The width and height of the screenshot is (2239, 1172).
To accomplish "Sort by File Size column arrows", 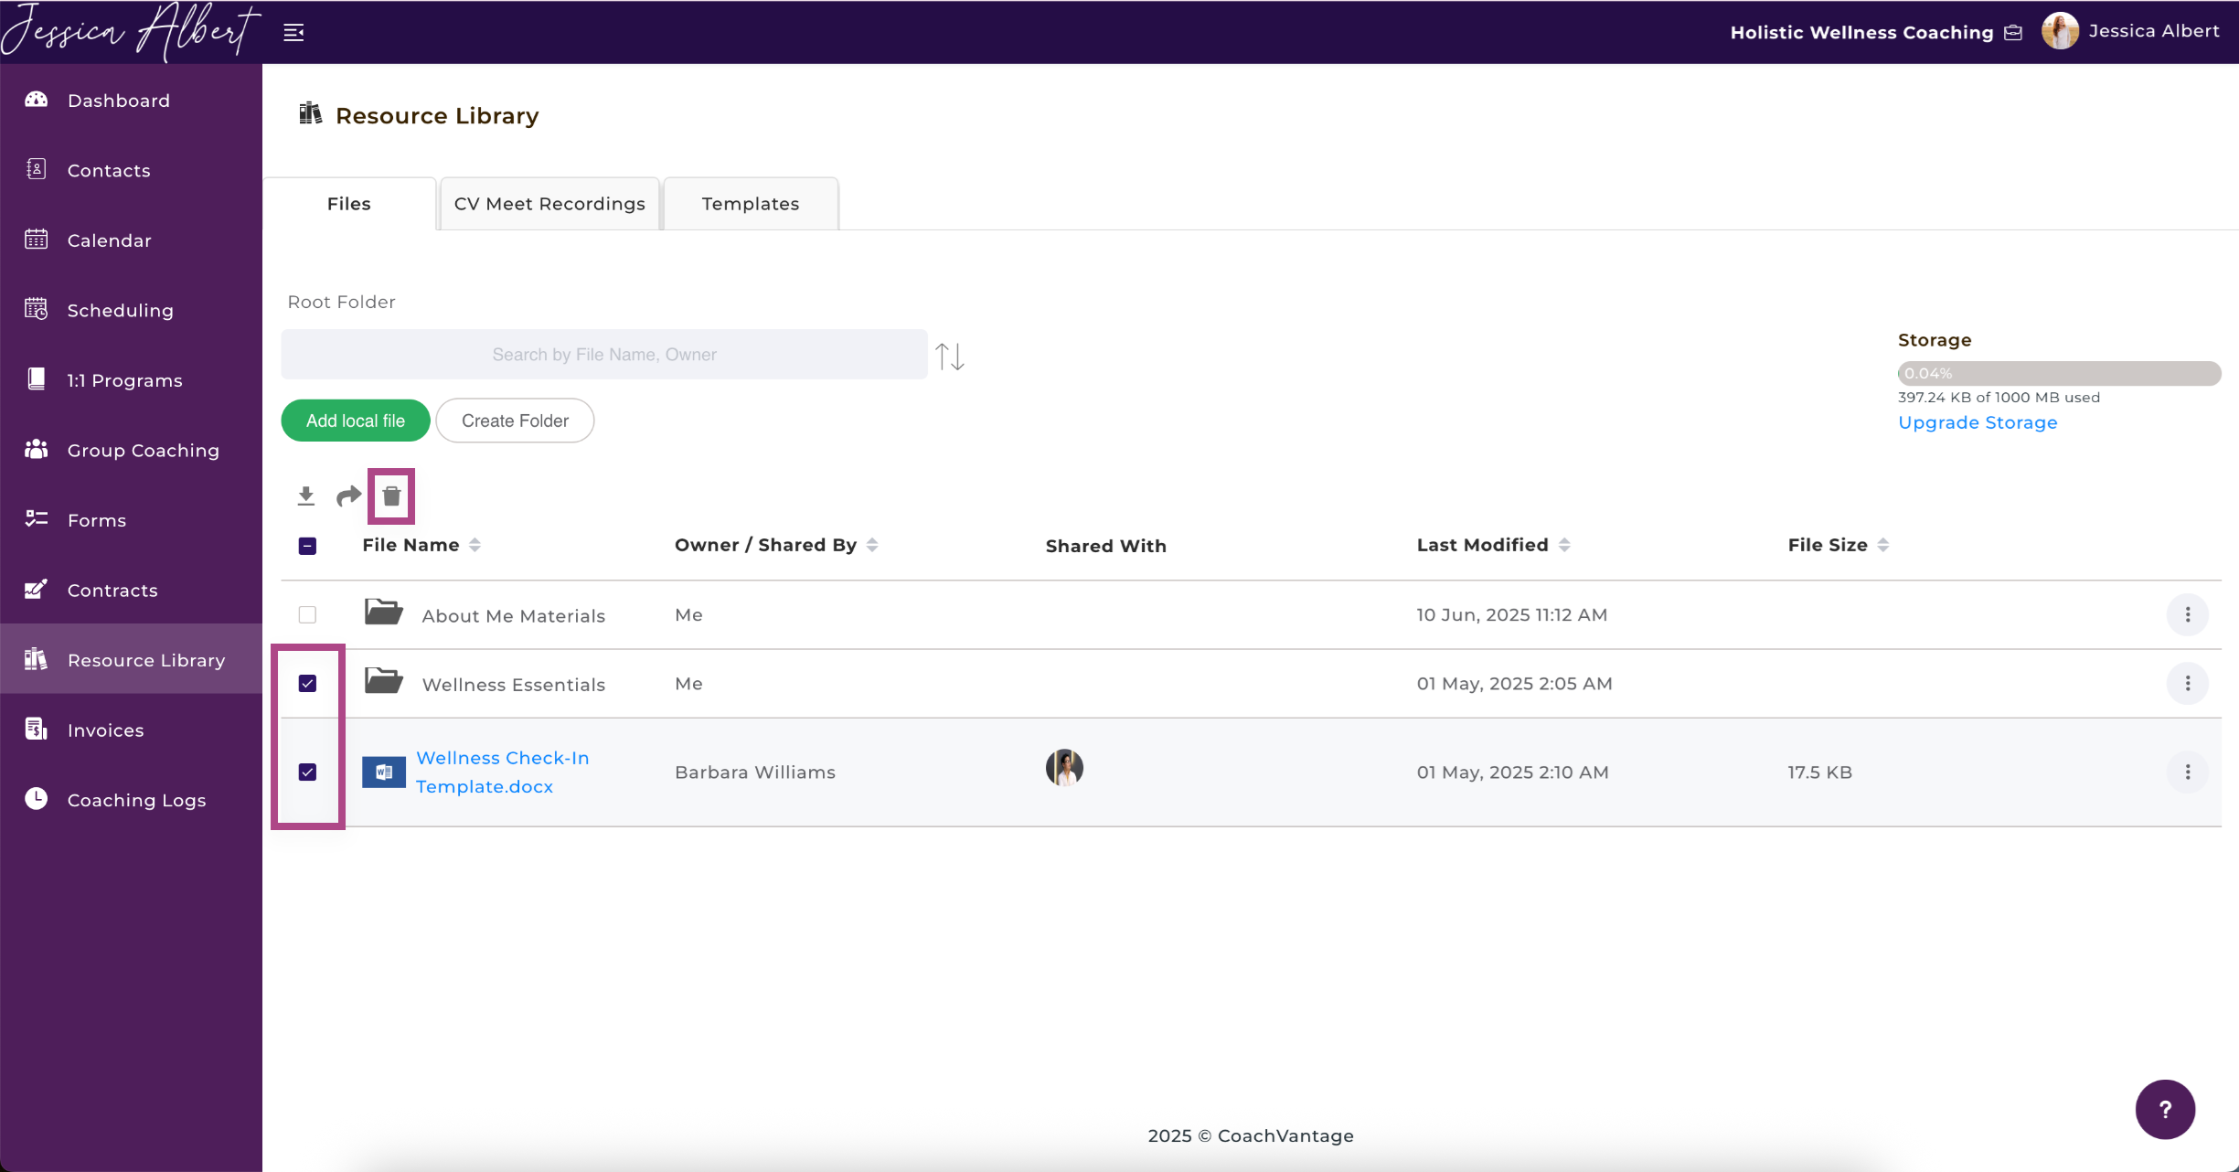I will click(x=1883, y=545).
